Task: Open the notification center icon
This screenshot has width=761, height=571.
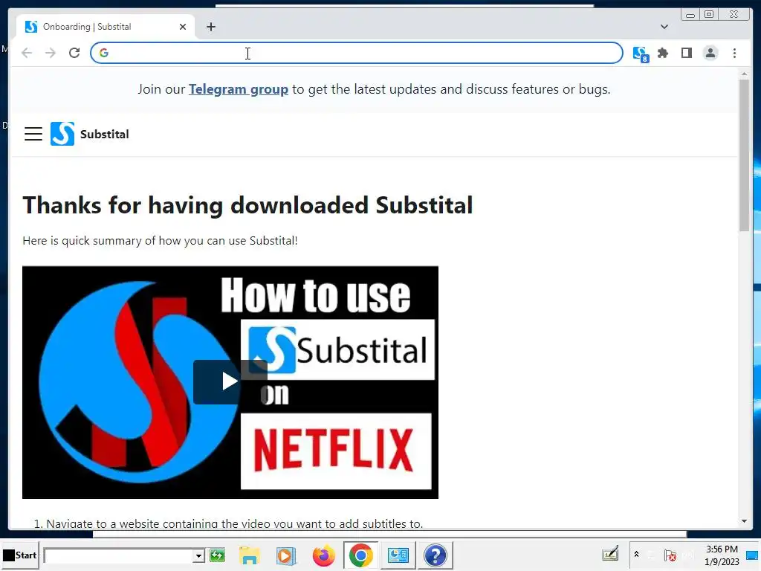Action: click(x=752, y=555)
